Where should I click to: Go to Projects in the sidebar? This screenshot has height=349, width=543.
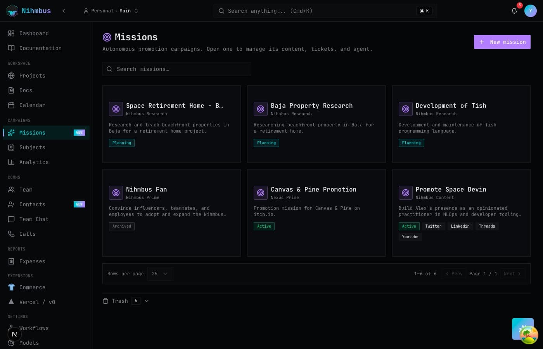tap(46, 76)
